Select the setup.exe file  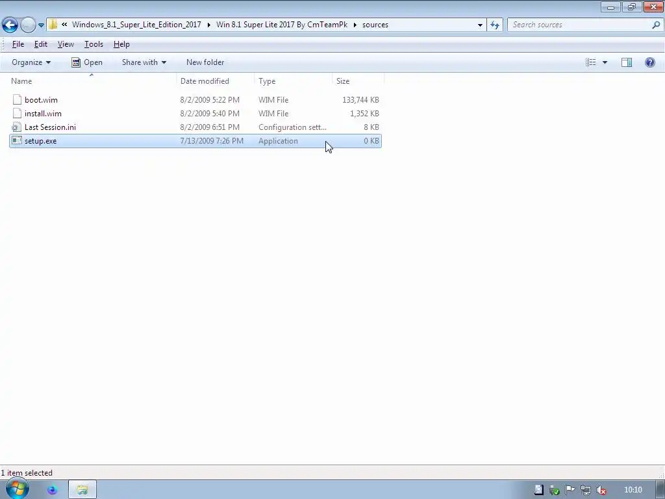(x=195, y=141)
